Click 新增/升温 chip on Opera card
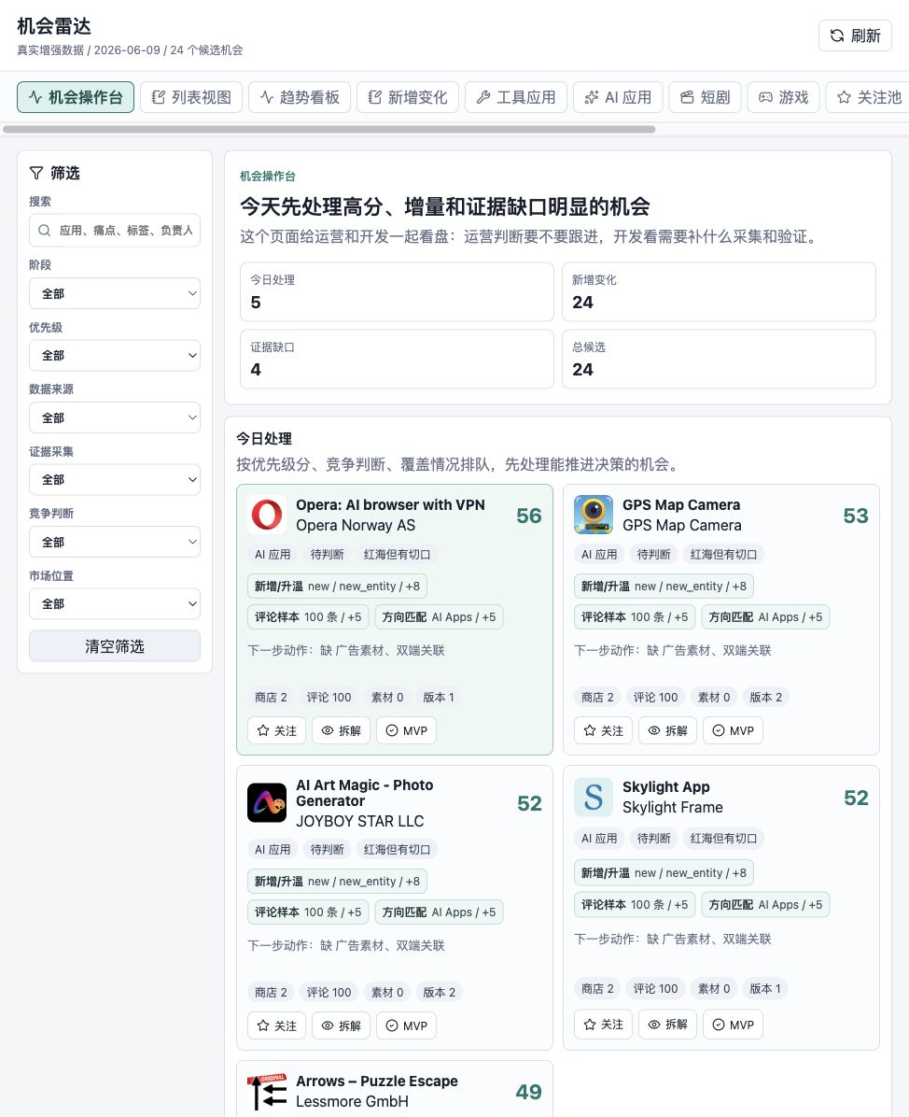Screen dimensions: 909x1117 pyautogui.click(x=338, y=587)
